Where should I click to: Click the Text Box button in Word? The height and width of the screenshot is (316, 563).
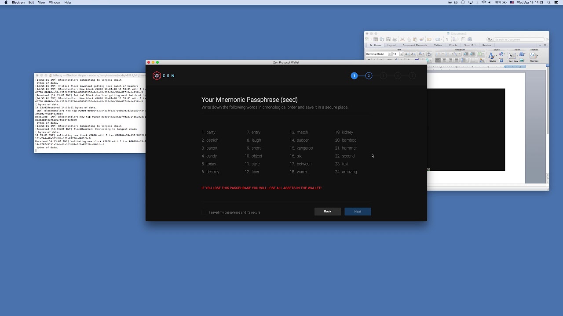tap(513, 57)
